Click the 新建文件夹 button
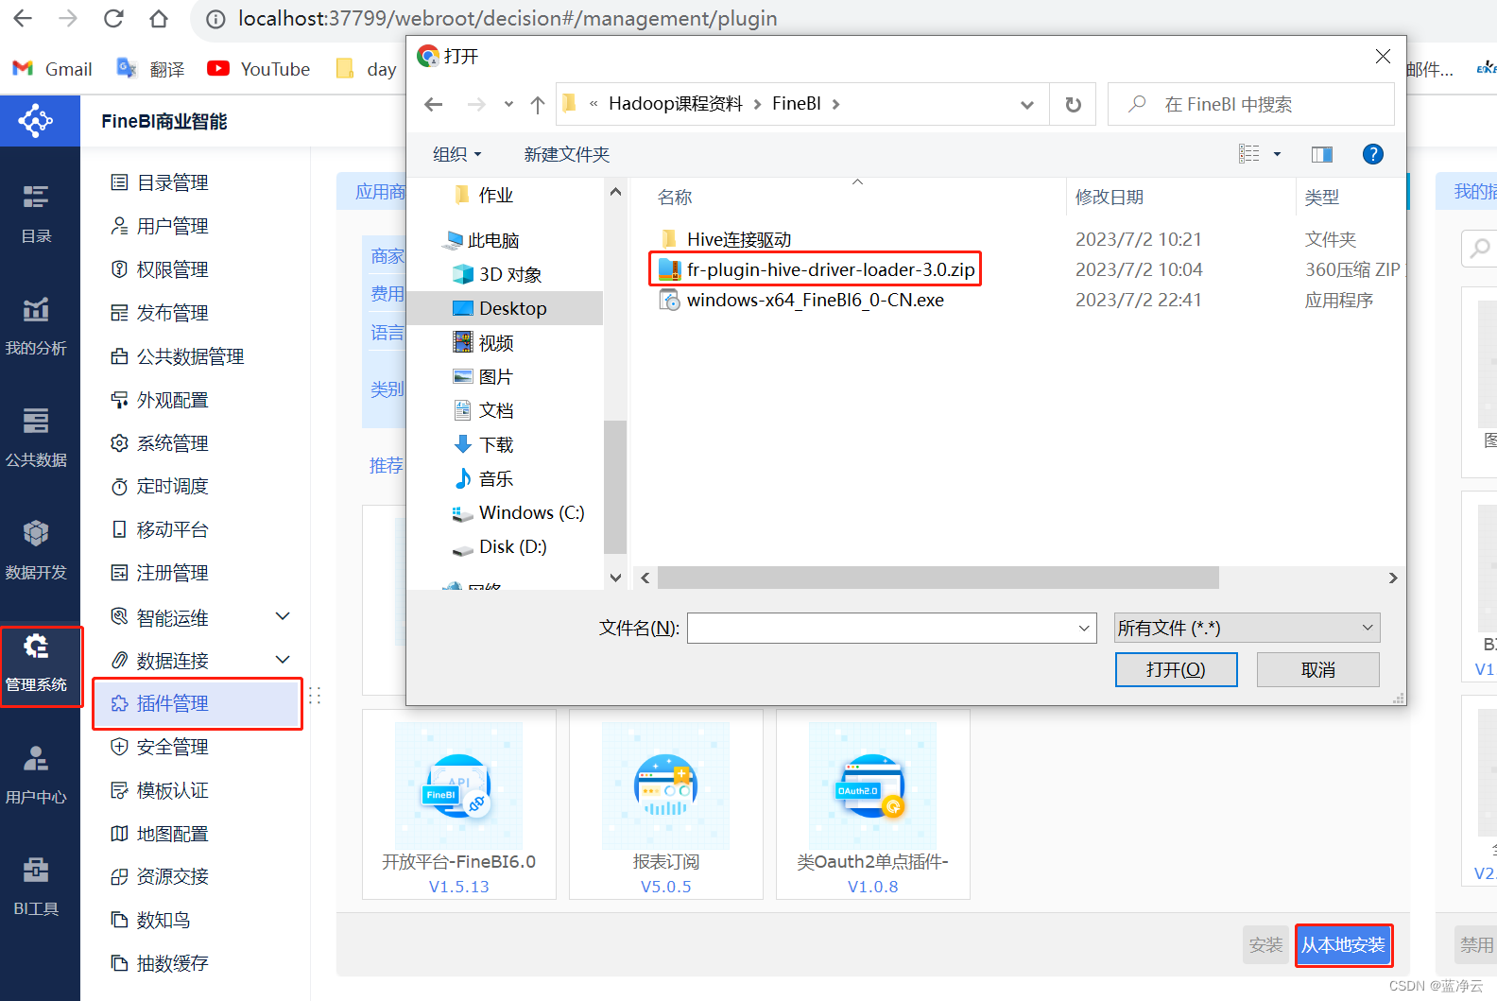Image resolution: width=1497 pixels, height=1001 pixels. pos(566,154)
